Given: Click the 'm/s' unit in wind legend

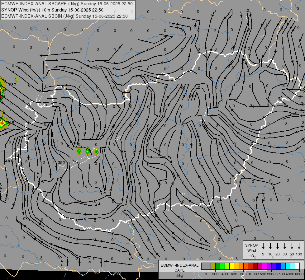Looking at the screenshot, I should point(251,255).
